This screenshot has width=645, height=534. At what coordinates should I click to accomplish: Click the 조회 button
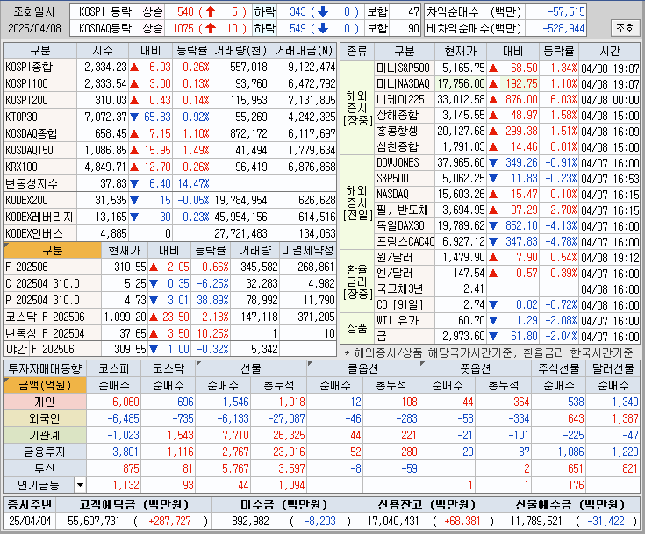pos(625,28)
